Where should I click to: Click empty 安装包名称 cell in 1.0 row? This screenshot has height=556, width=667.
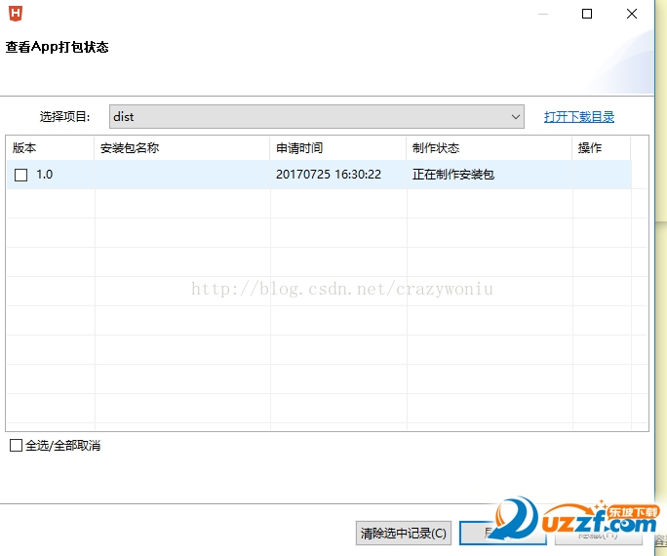click(181, 176)
